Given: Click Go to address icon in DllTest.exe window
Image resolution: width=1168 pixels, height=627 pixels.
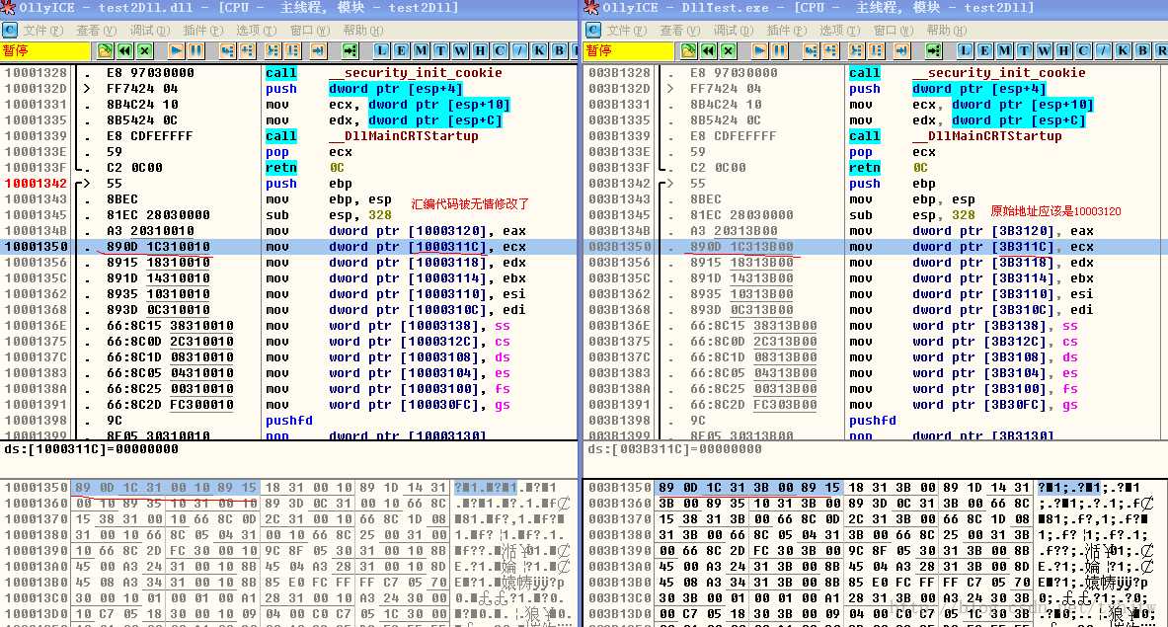Looking at the screenshot, I should tap(934, 50).
